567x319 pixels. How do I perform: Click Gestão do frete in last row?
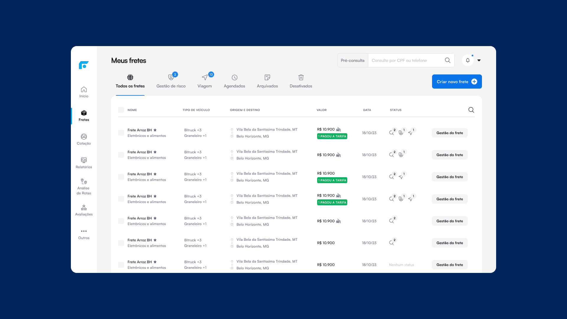449,265
